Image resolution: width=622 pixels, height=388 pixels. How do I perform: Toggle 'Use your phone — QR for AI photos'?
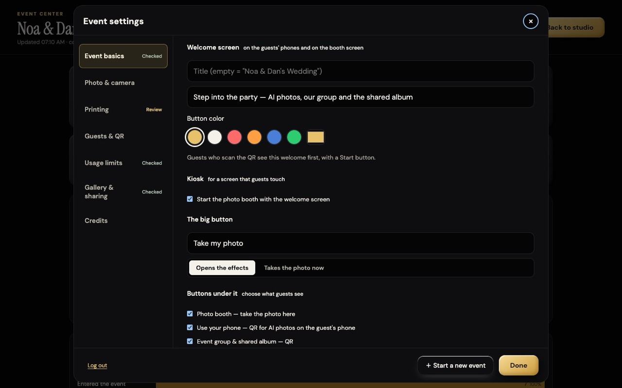[x=190, y=327]
